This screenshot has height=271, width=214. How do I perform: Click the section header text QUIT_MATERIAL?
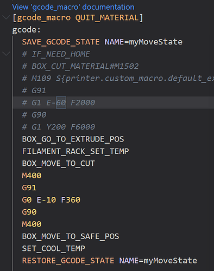(107, 18)
